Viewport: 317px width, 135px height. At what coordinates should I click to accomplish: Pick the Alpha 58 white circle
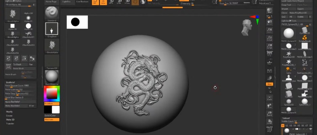click(28, 26)
